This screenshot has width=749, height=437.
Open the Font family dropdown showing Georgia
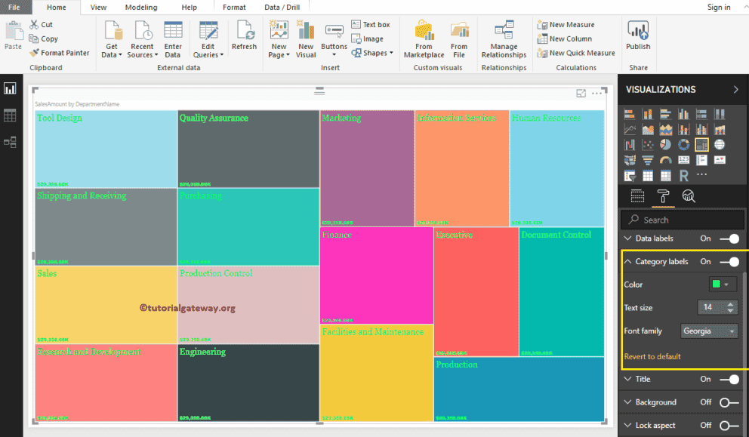[708, 331]
